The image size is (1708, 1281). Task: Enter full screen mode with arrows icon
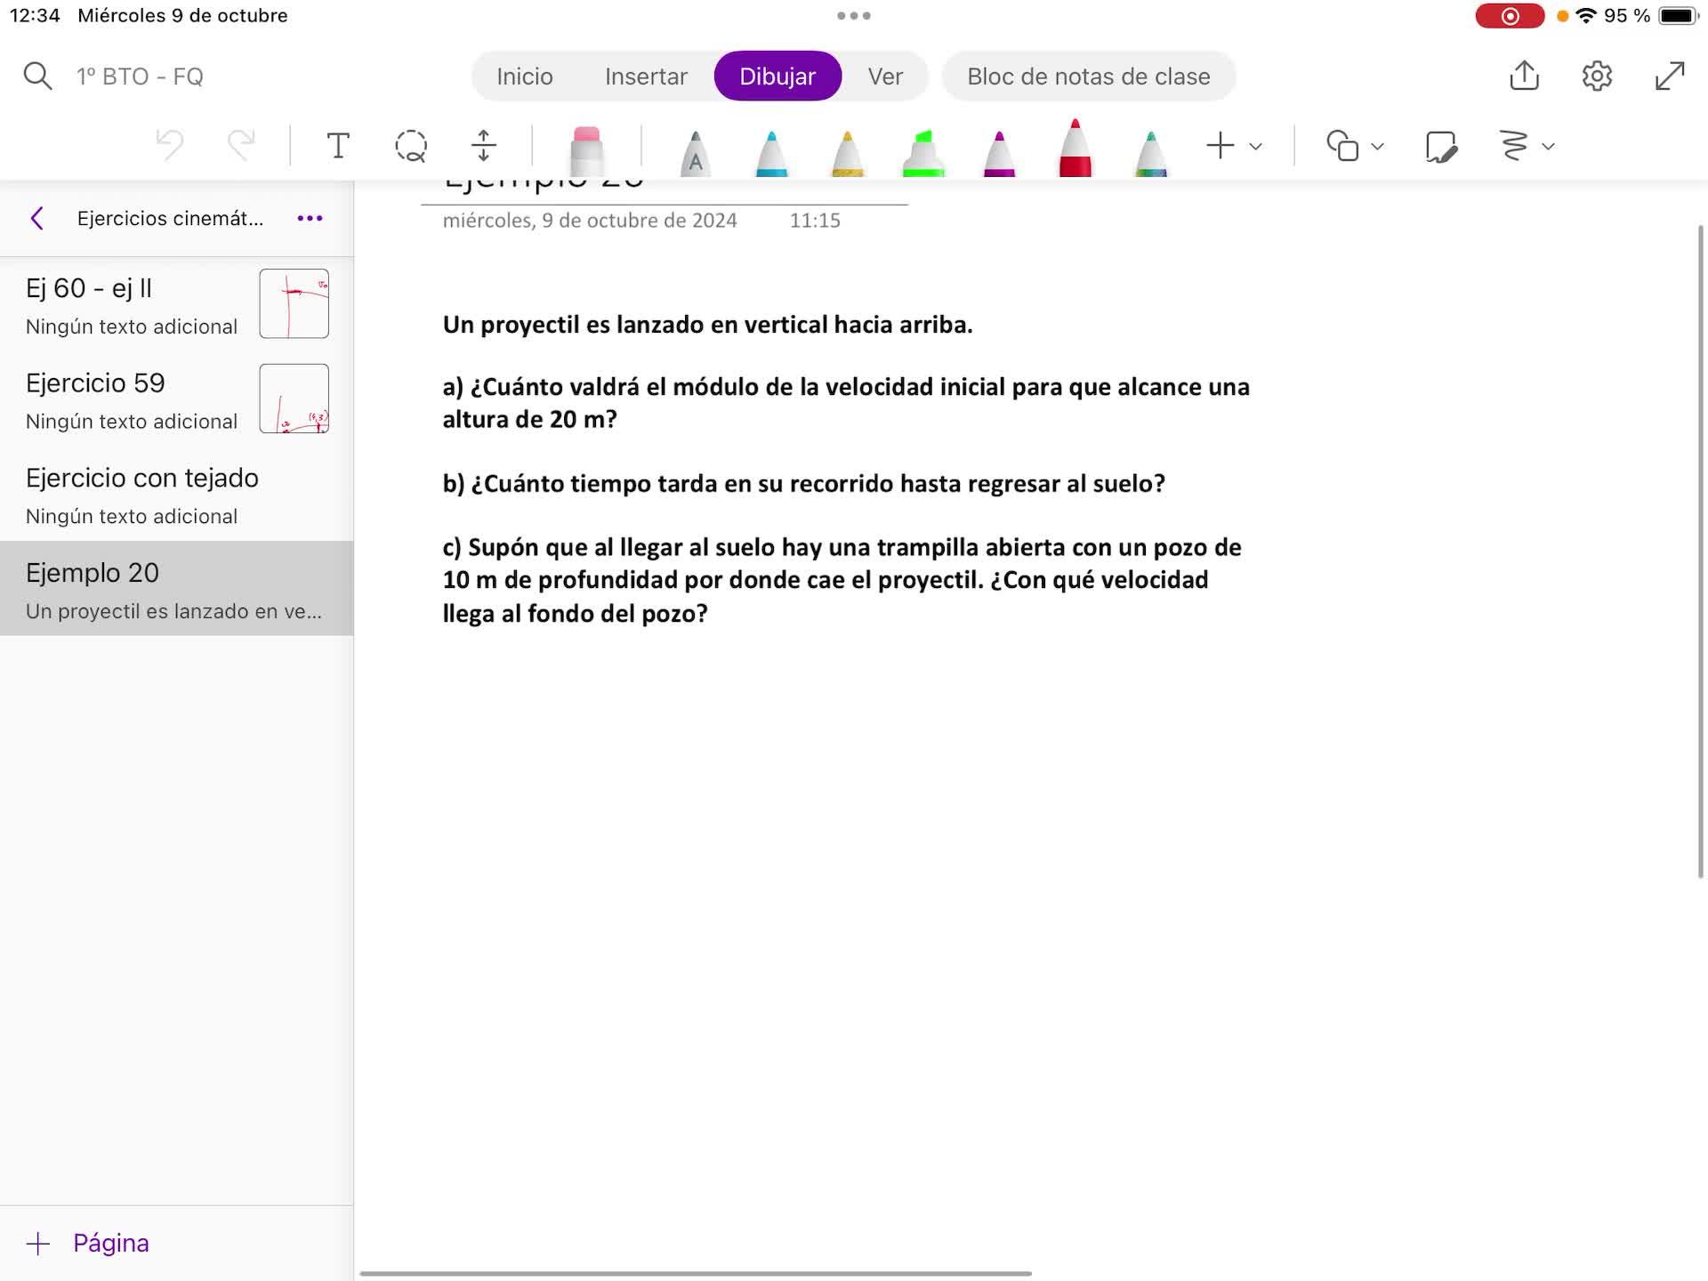1670,76
